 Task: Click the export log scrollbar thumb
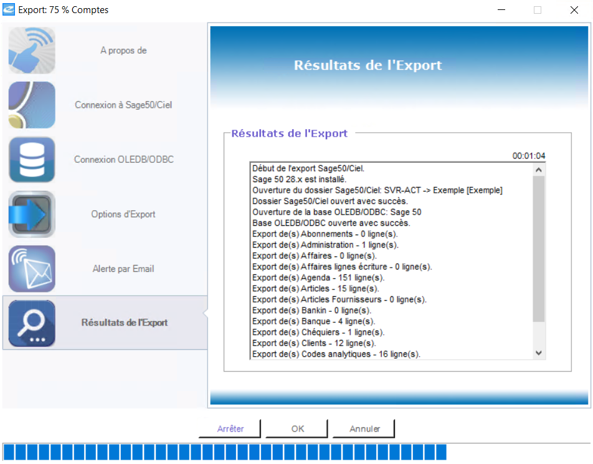click(x=539, y=249)
